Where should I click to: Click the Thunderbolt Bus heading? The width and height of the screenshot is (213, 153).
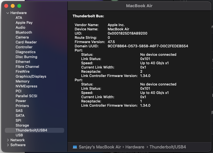pyautogui.click(x=88, y=16)
